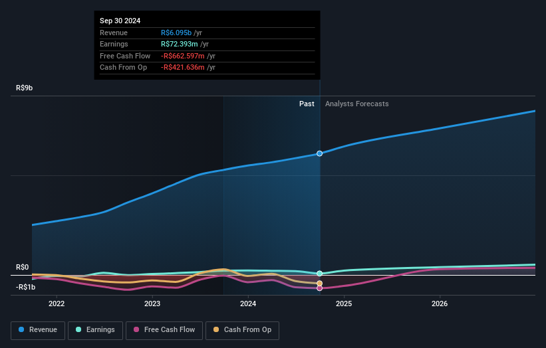Click the Cash From Op label in tooltip
This screenshot has height=348, width=546.
coord(123,68)
